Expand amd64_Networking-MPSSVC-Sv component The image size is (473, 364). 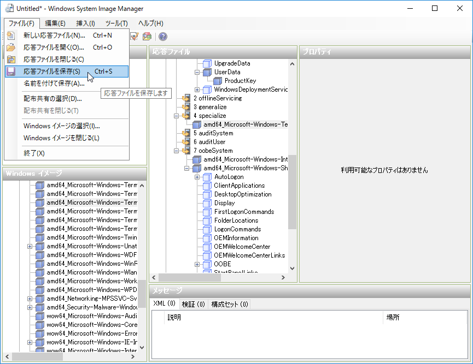click(x=30, y=299)
